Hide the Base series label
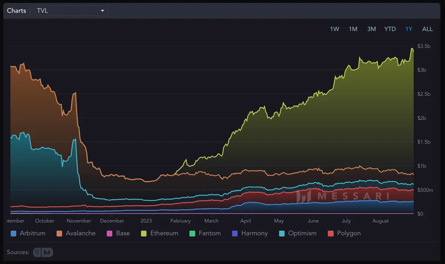The width and height of the screenshot is (445, 264). click(x=123, y=233)
